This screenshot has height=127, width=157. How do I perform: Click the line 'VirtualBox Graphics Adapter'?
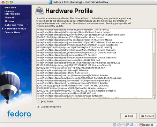tap(72, 88)
